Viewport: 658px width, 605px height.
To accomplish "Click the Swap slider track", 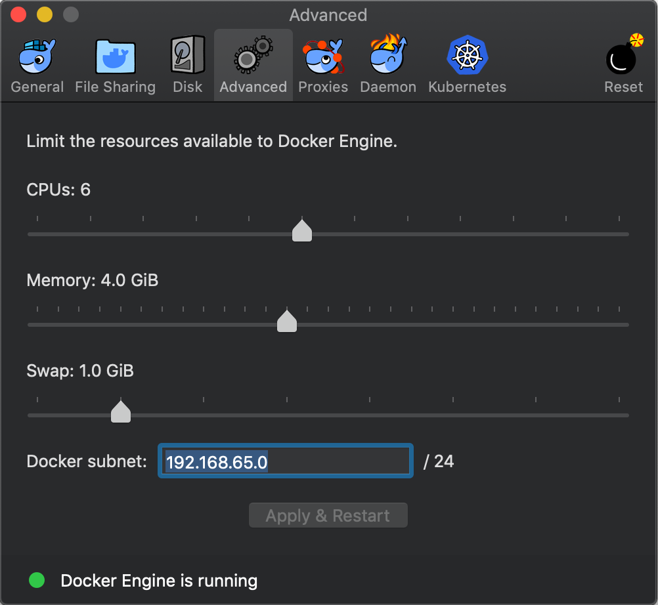I will (394, 415).
